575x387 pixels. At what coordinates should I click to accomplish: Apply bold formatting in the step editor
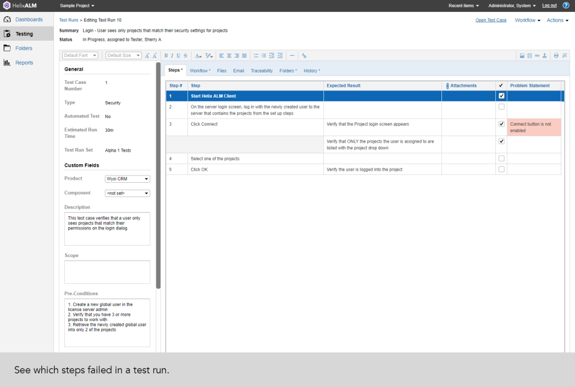[x=167, y=55]
